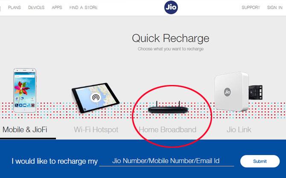Switch to the Wi-Fi Hotspot tab

click(96, 130)
